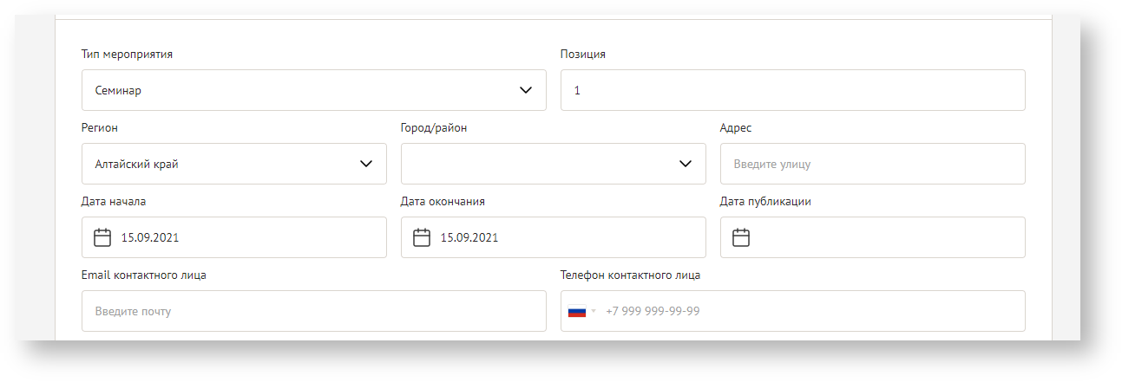Click the selected Семинар value
The image size is (1122, 382).
(118, 90)
